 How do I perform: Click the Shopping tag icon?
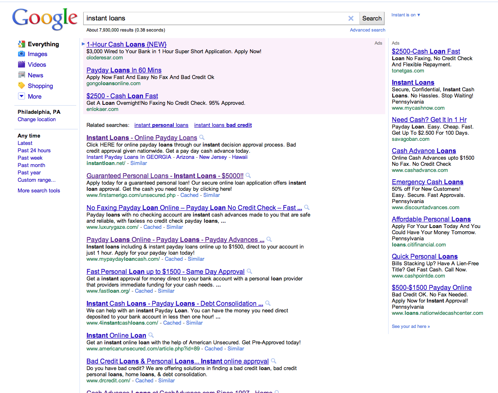coord(21,86)
